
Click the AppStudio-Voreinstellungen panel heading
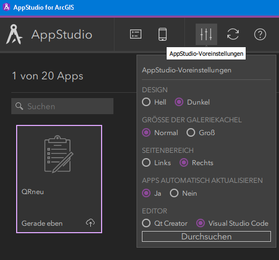(x=187, y=70)
